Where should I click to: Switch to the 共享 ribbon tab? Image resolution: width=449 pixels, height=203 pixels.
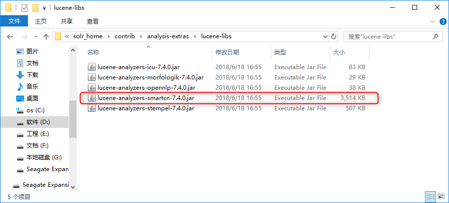(x=67, y=21)
